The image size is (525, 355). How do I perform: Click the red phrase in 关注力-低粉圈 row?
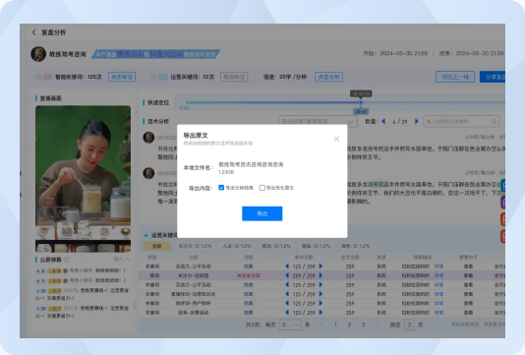click(x=248, y=275)
